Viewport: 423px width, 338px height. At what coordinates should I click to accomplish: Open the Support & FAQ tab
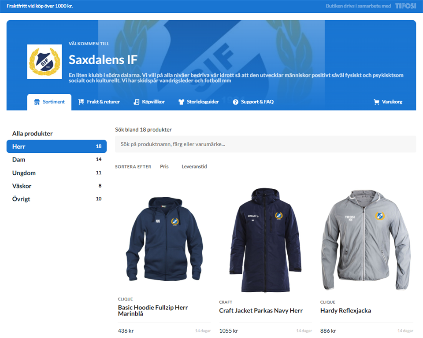tap(257, 102)
